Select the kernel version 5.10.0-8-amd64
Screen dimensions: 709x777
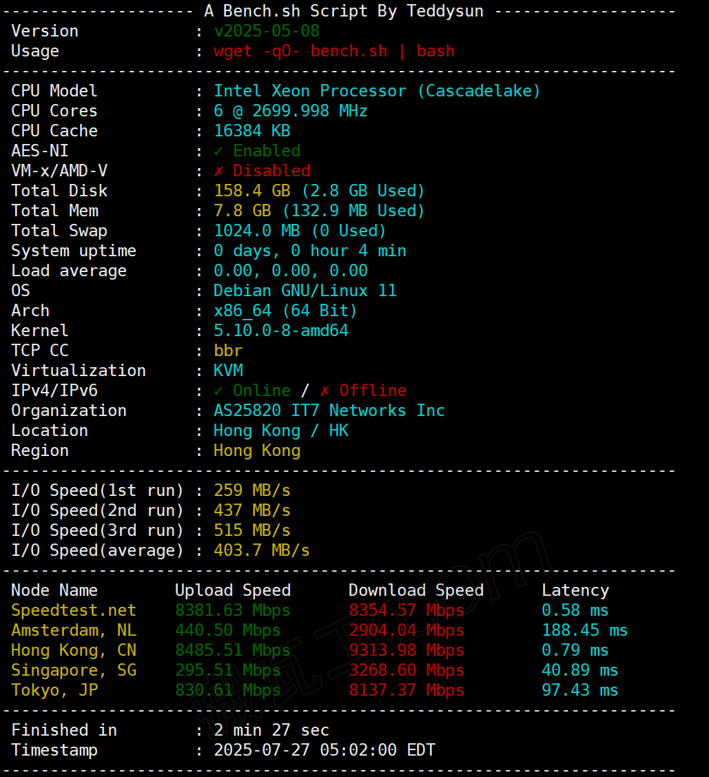280,331
